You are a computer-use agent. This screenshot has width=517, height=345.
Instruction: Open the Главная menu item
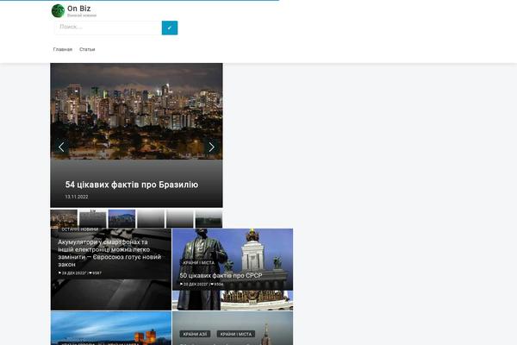pos(63,49)
